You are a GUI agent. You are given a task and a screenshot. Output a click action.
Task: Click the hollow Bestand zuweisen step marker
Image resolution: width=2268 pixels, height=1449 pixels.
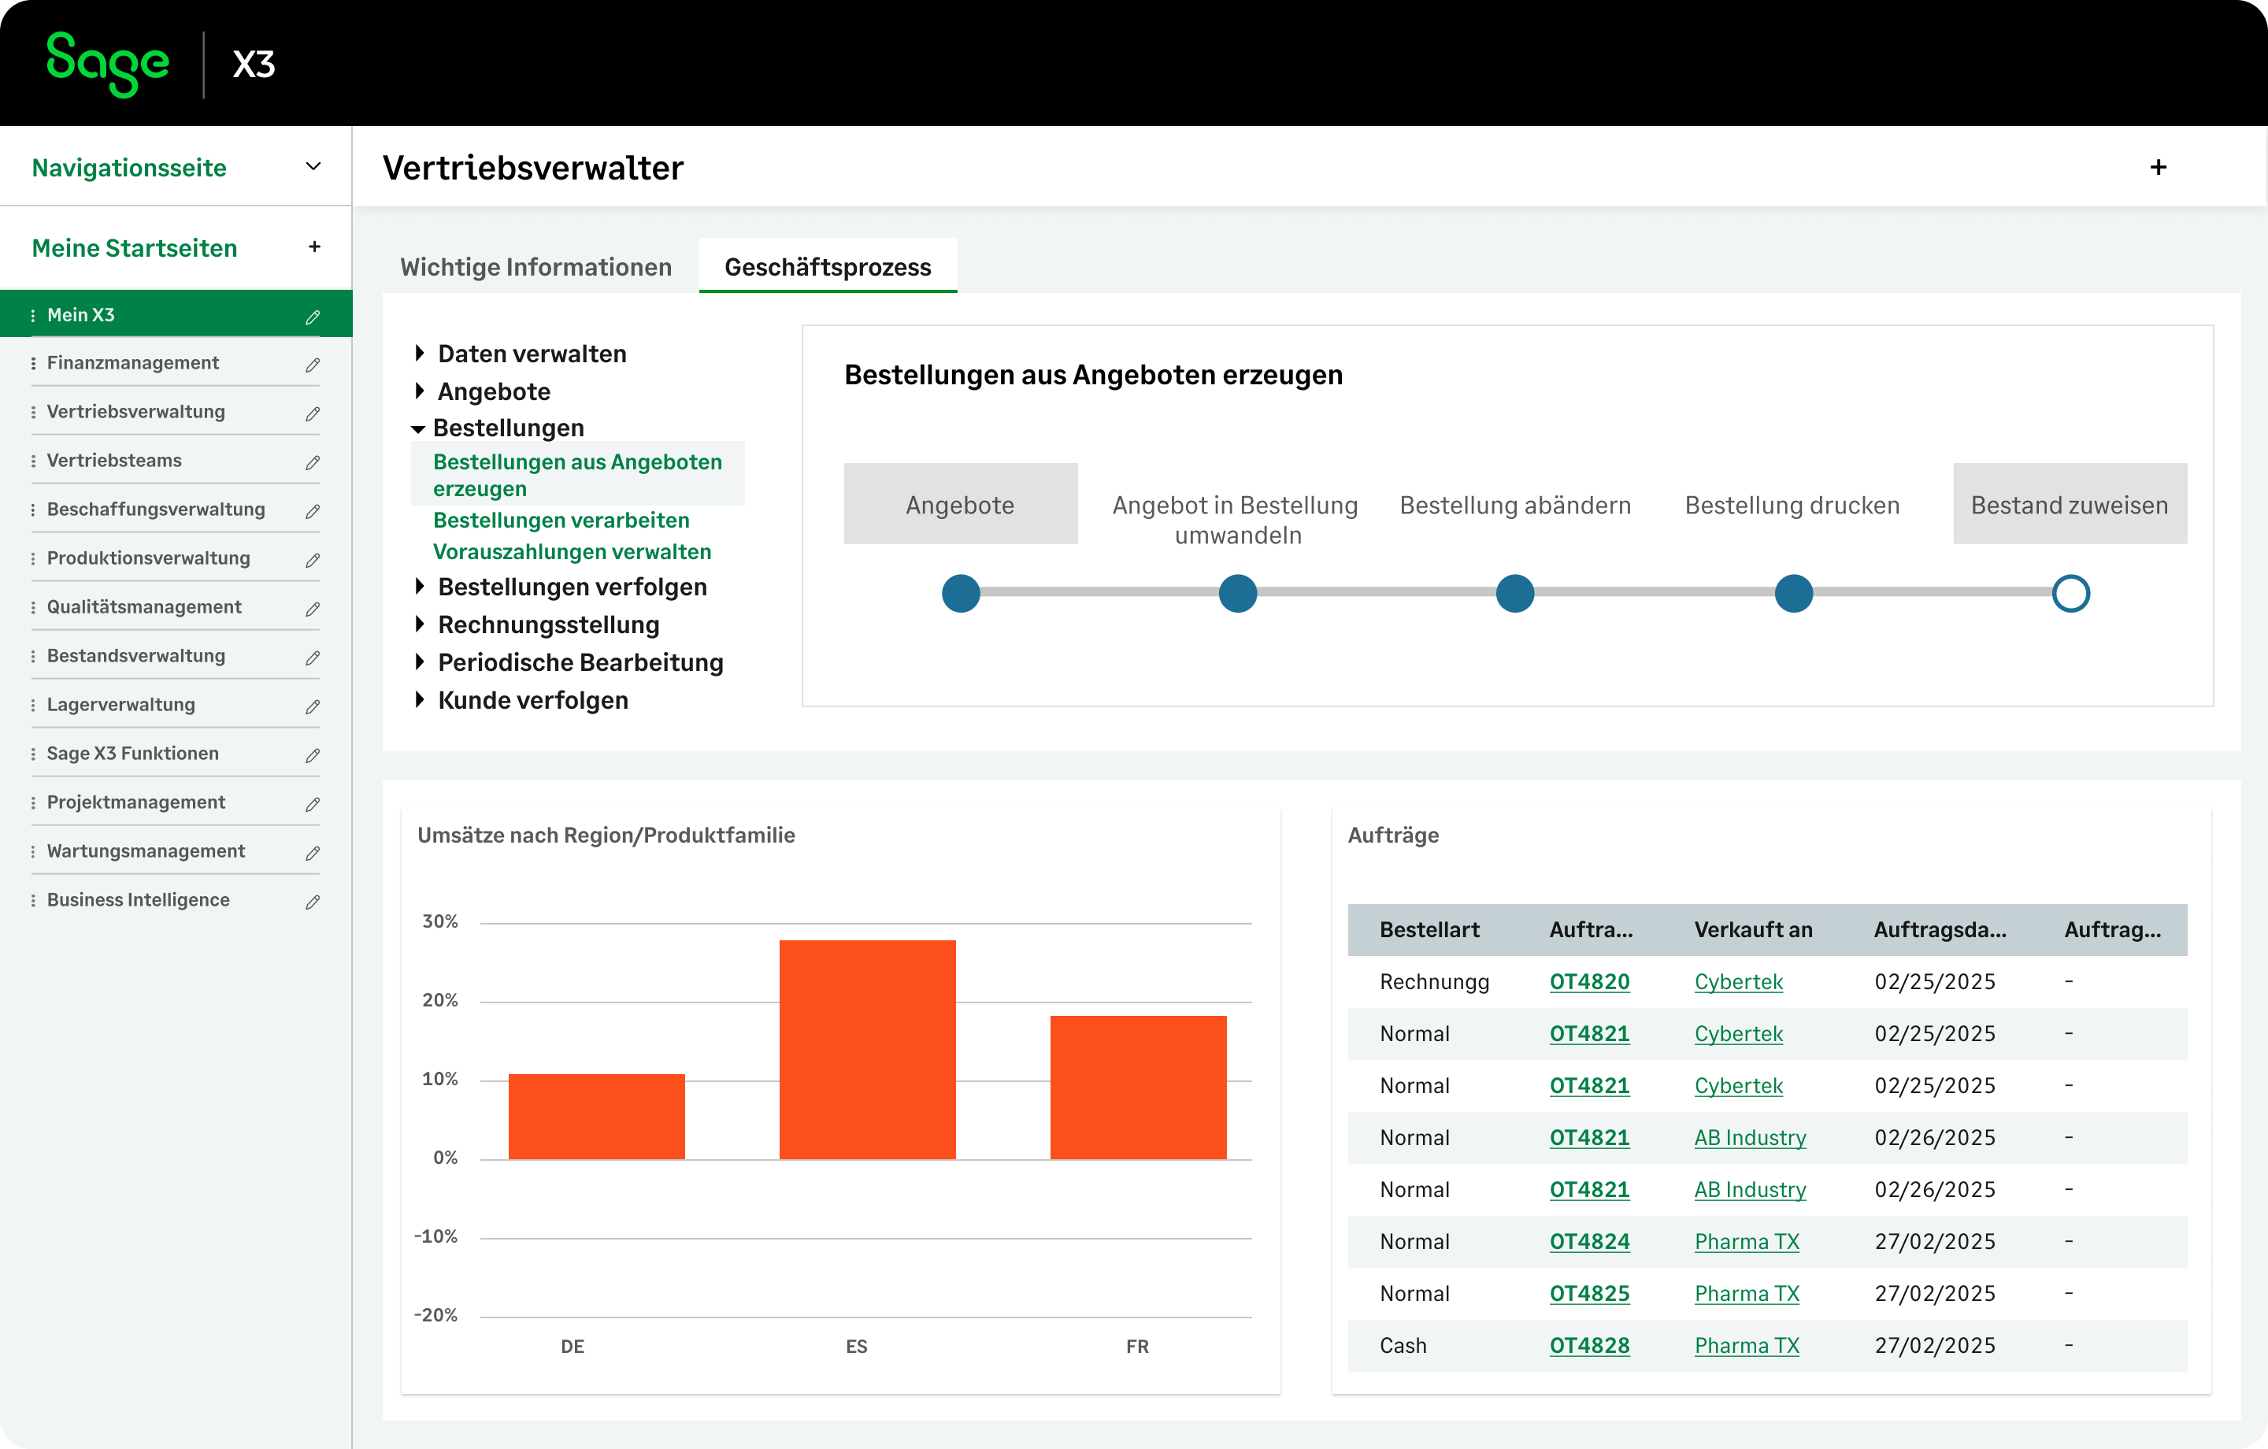(x=2070, y=594)
